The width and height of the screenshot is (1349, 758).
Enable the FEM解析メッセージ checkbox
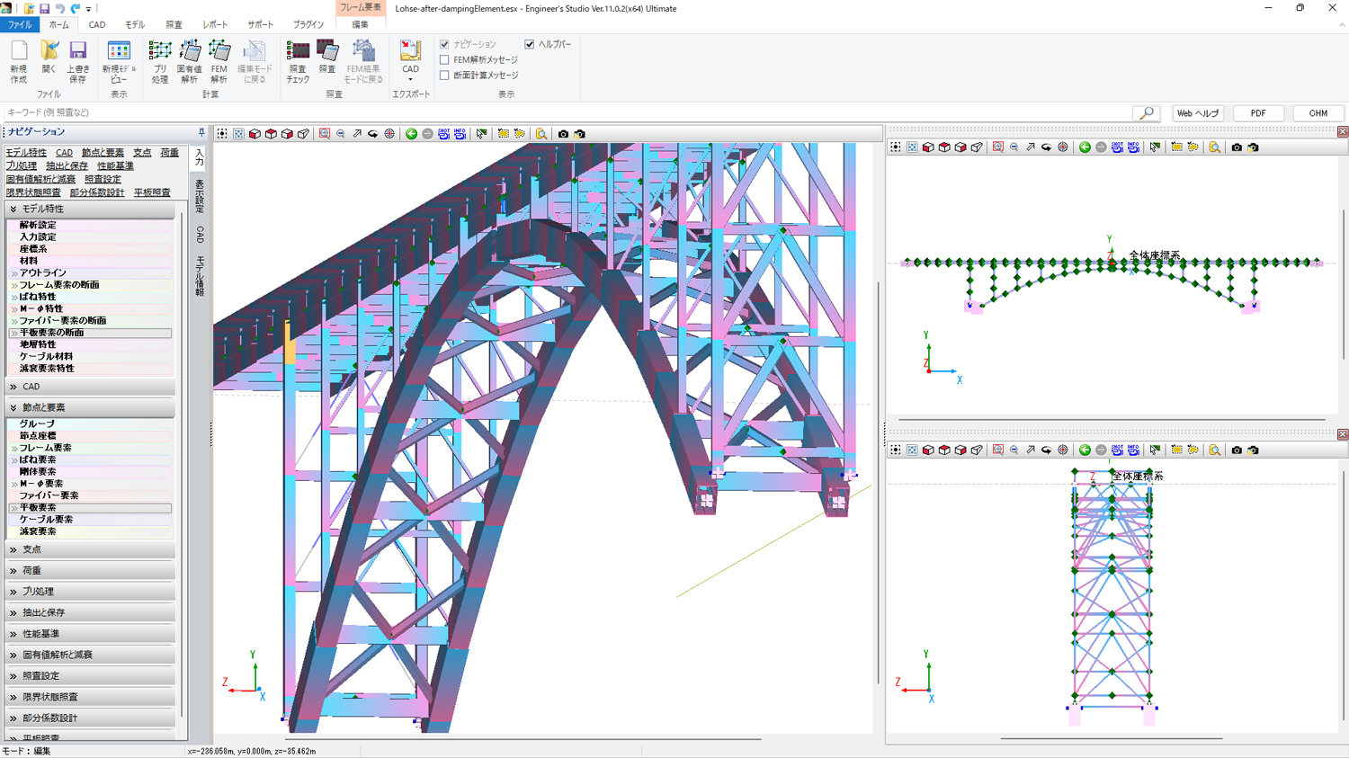(x=444, y=60)
